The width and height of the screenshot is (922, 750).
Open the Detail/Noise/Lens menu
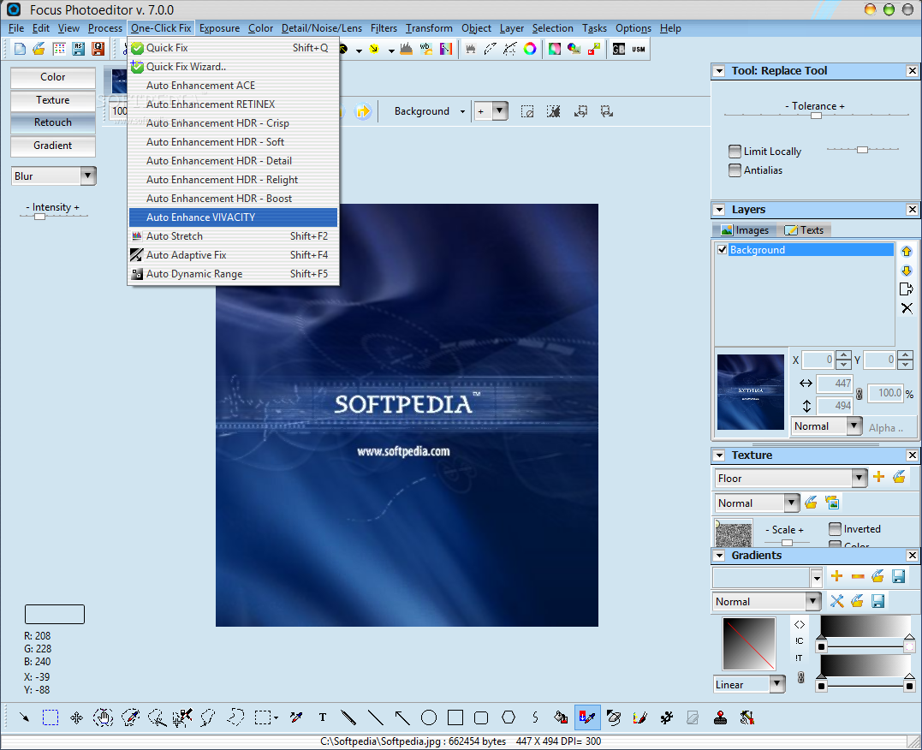322,28
